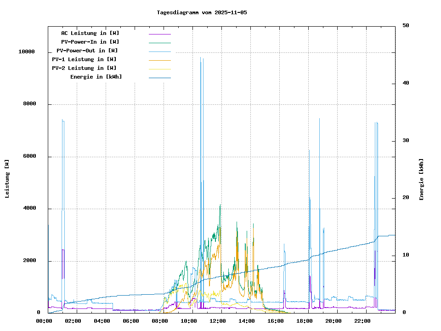This screenshot has width=441, height=331.
Task: Click the left axis label 'Leistung [W]'
Action: (7, 179)
